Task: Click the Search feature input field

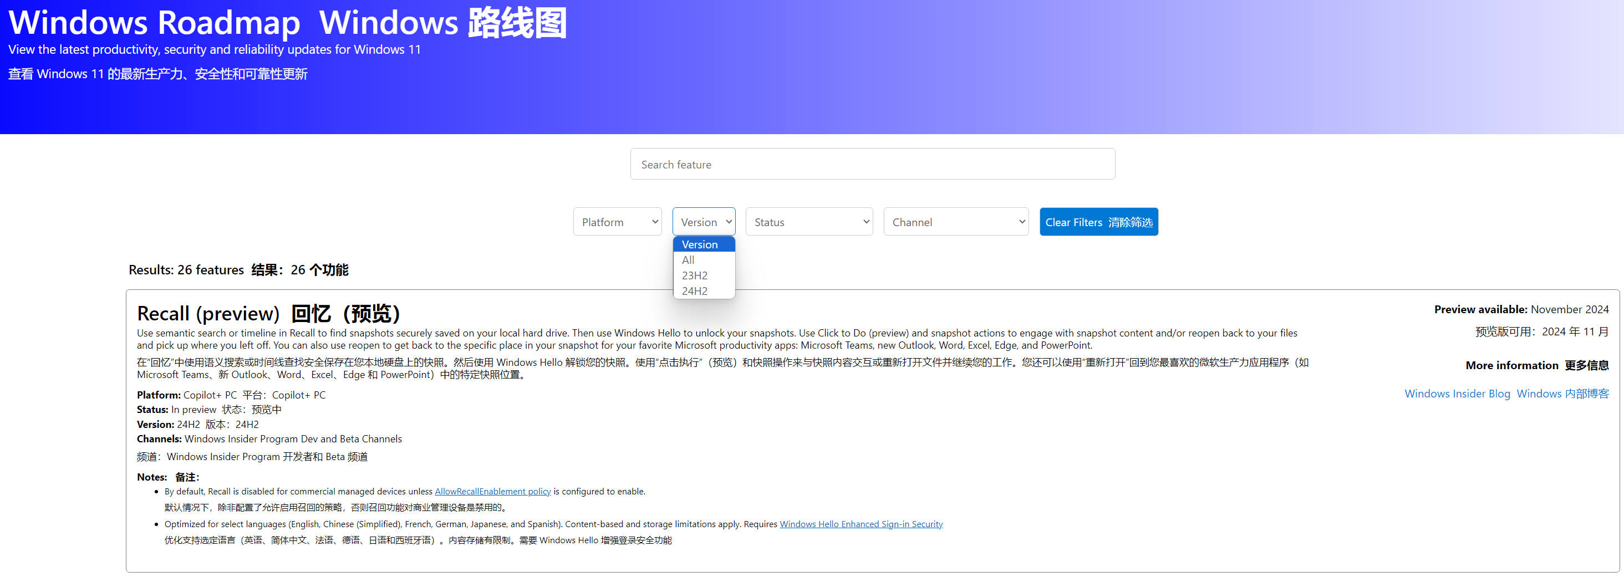Action: (872, 165)
